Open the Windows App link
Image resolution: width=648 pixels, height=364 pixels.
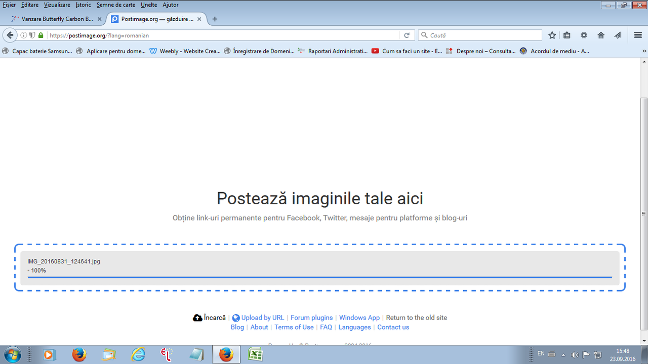[359, 318]
